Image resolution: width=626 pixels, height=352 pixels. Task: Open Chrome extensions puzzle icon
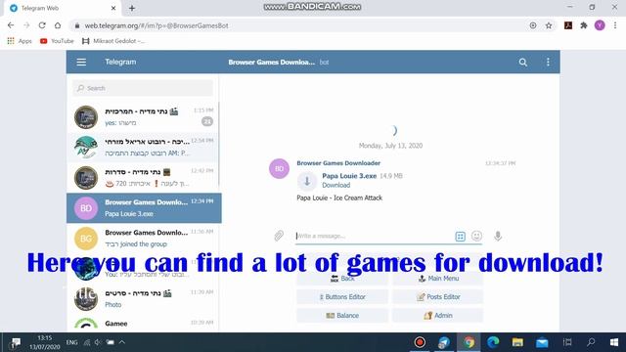click(x=584, y=25)
